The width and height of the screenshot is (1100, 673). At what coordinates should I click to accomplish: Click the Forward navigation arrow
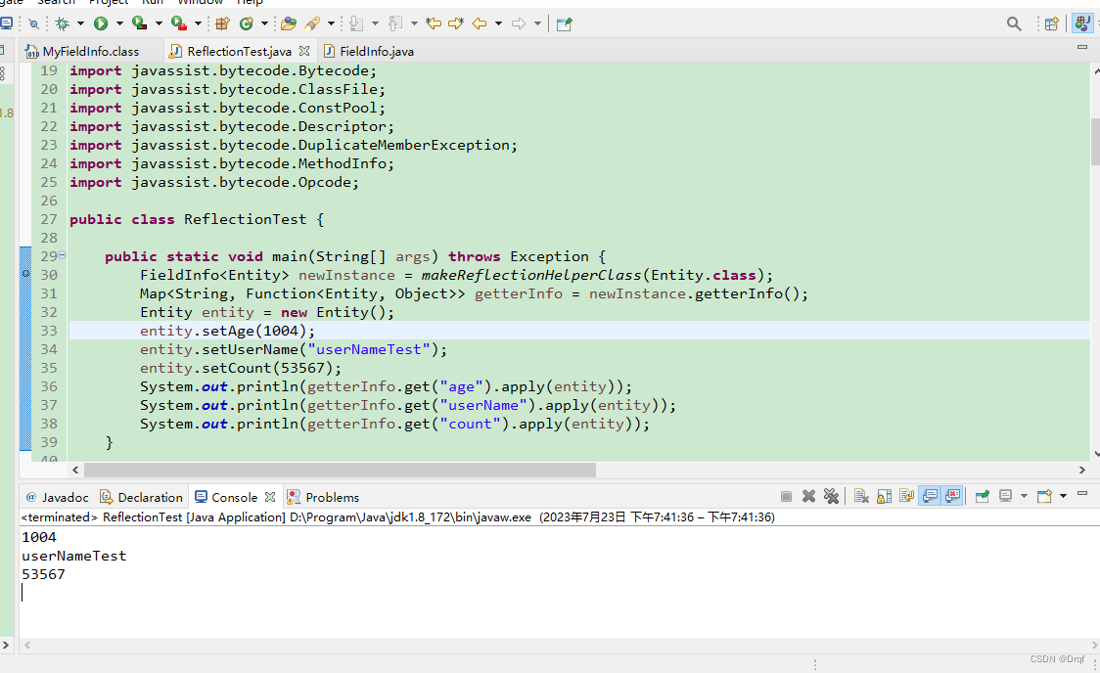click(519, 23)
